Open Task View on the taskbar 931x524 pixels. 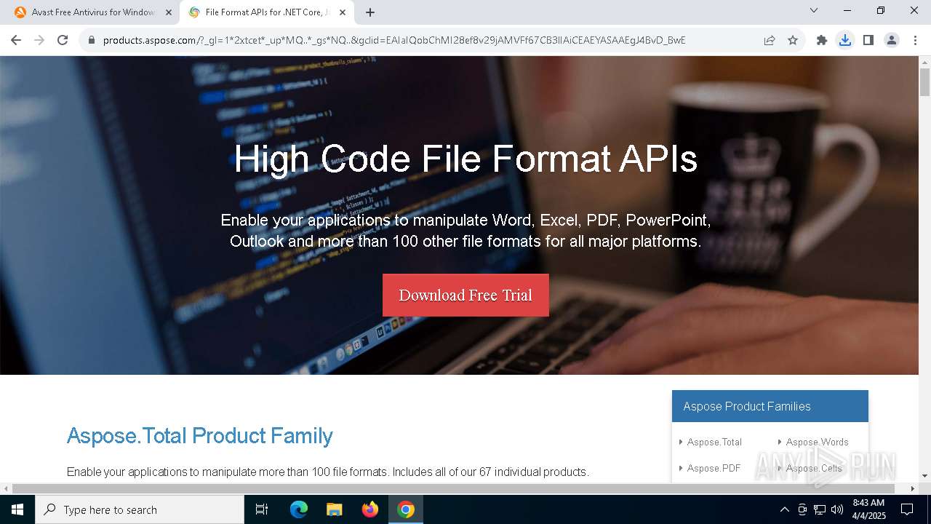point(262,509)
